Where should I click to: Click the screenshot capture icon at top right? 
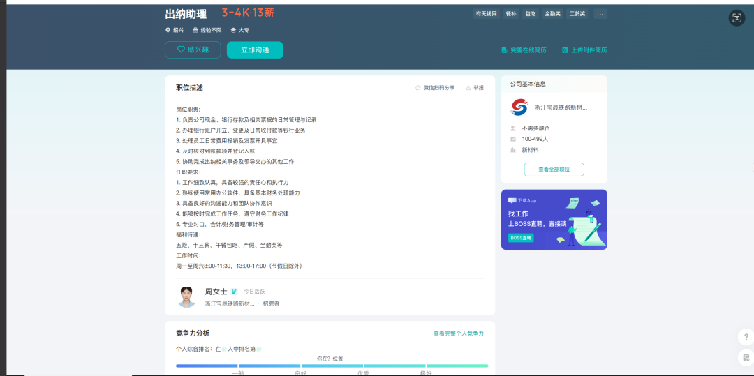pyautogui.click(x=737, y=18)
